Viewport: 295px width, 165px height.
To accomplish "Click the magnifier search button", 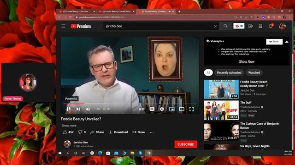I will tap(225, 26).
